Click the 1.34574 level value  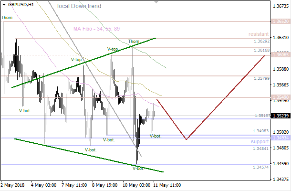pos(261,167)
